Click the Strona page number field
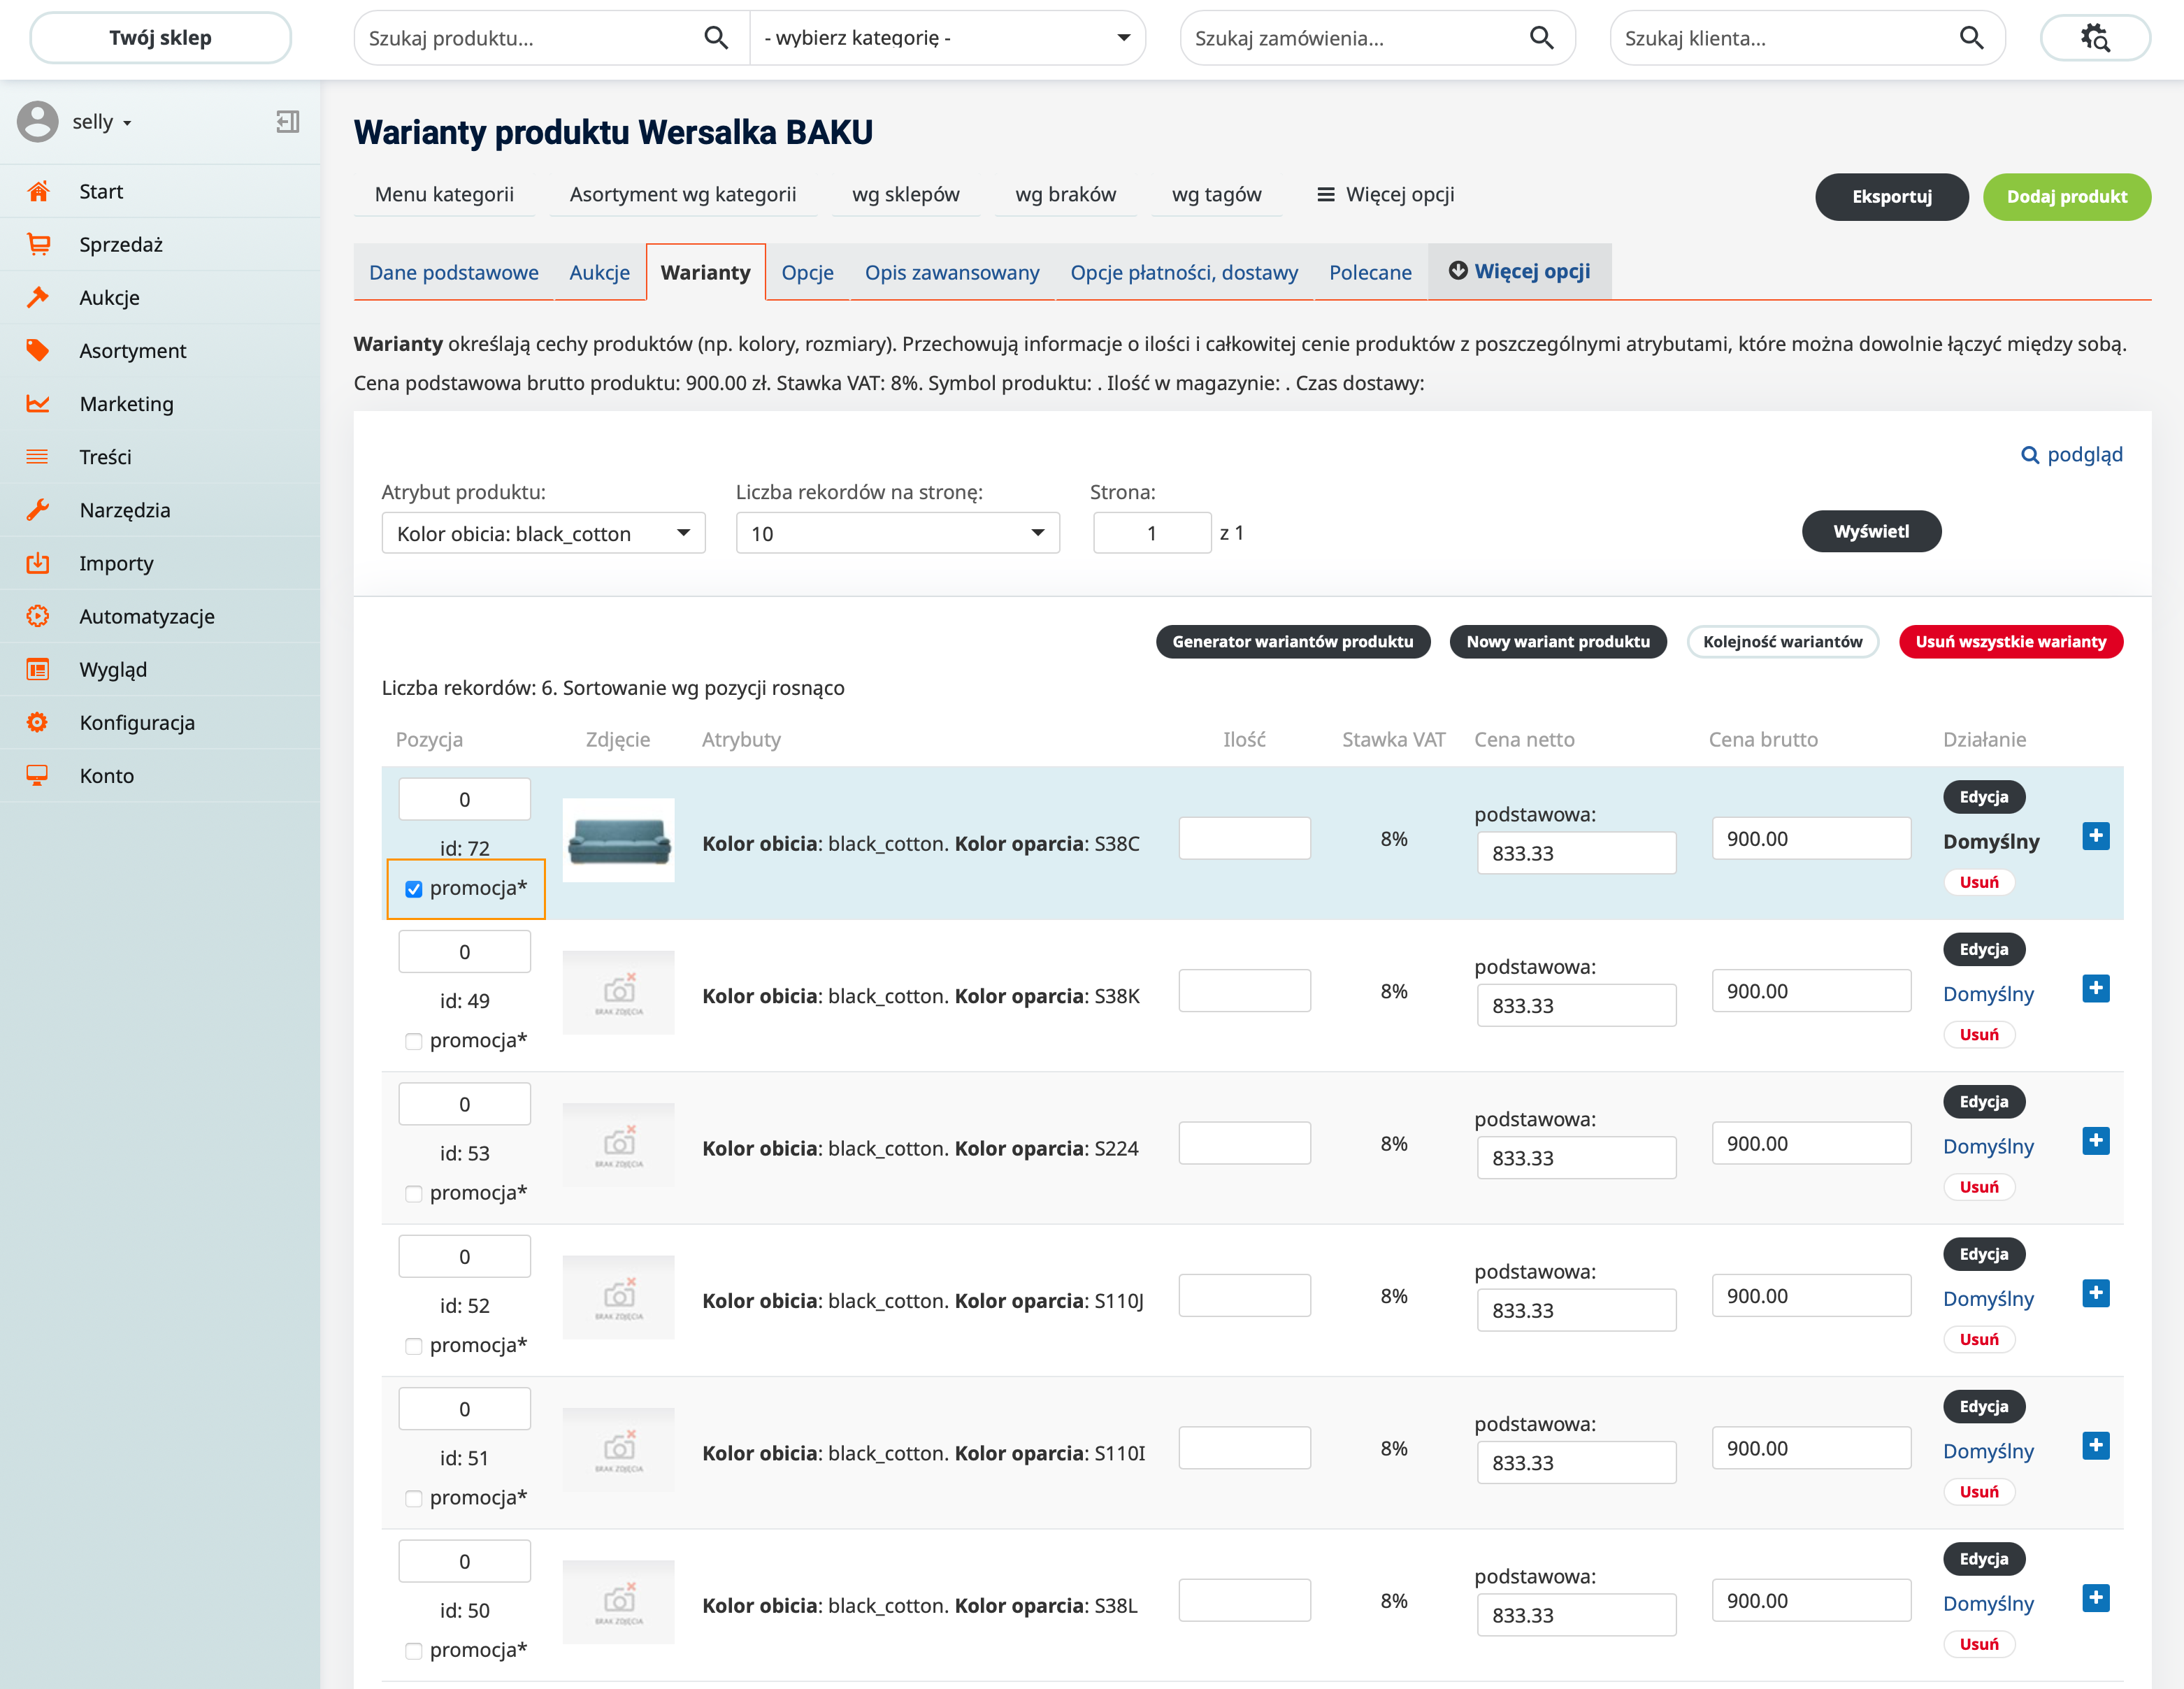Viewport: 2184px width, 1689px height. (x=1151, y=533)
